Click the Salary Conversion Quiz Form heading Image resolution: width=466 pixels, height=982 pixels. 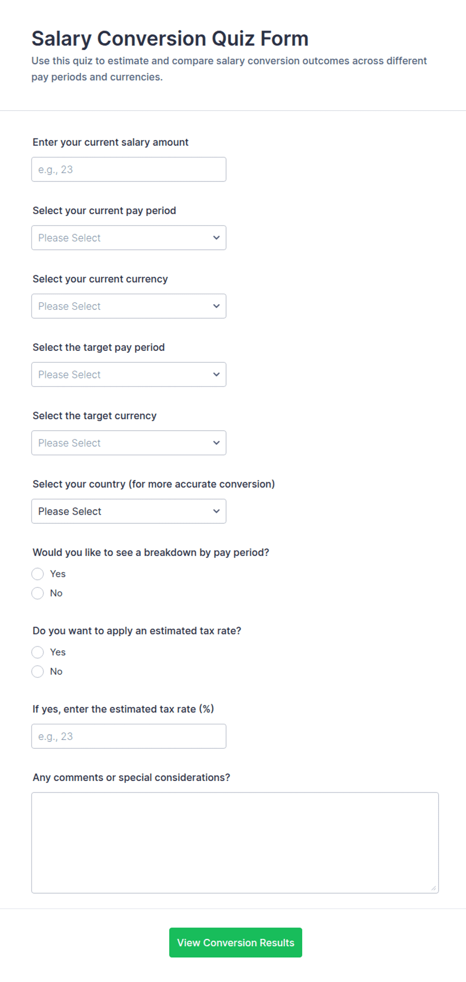tap(170, 39)
